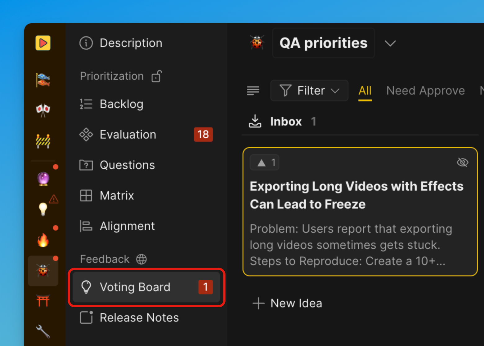Viewport: 484px width, 346px height.
Task: Open the red torii gate workspace
Action: 43,301
